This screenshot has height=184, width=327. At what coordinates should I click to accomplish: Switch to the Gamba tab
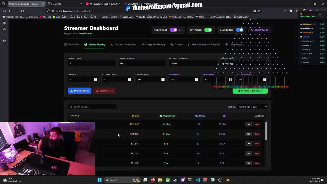pyautogui.click(x=177, y=44)
